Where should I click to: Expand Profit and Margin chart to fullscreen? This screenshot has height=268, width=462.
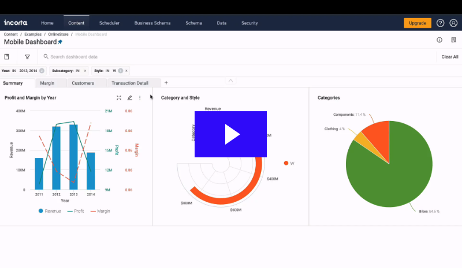coord(119,98)
